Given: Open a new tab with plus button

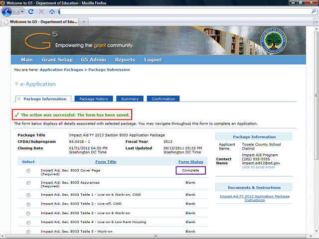Looking at the screenshot, I should 84,21.
